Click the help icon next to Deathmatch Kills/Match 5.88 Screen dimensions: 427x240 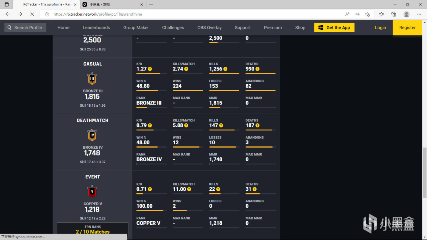(x=186, y=125)
